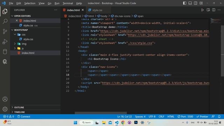The width and height of the screenshot is (224, 126).
Task: Open Photoshop from the taskbar
Action: (x=136, y=122)
